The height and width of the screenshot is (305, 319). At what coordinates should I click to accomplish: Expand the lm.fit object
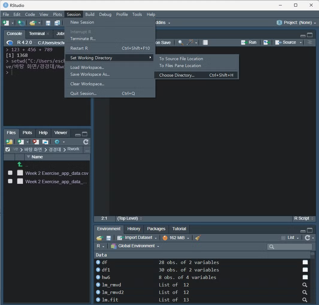(x=98, y=300)
